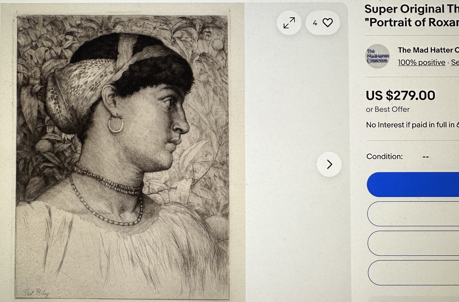The width and height of the screenshot is (459, 302).
Task: Open The Mad Hatter seller name link
Action: coord(428,50)
